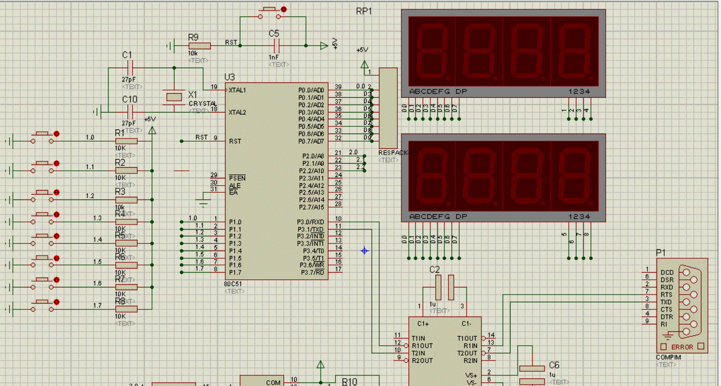The width and height of the screenshot is (721, 386).
Task: Select capacitor C5 symbol
Action: coord(276,45)
